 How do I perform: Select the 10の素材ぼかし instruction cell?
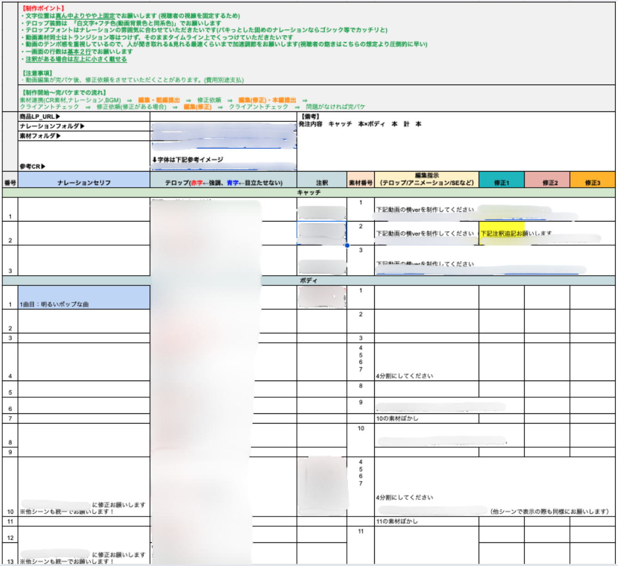[x=426, y=418]
